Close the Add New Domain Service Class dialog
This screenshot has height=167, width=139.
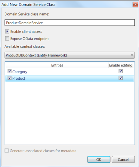click(x=135, y=5)
